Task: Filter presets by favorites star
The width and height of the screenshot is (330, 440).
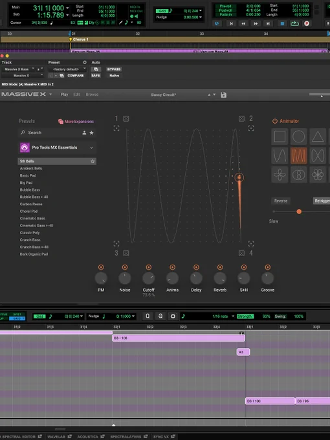Action: 91,133
